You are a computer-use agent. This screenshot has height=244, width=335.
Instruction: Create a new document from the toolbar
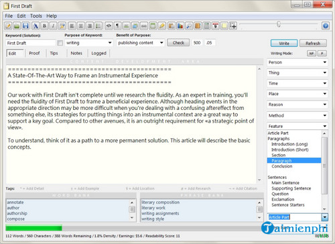point(8,26)
